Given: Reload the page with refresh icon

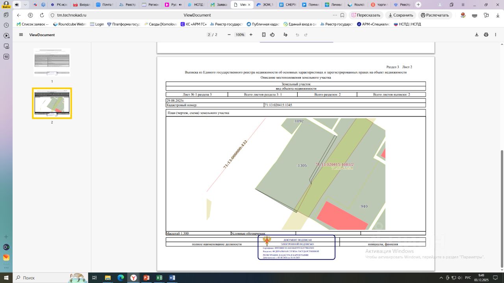Looking at the screenshot, I should (42, 15).
